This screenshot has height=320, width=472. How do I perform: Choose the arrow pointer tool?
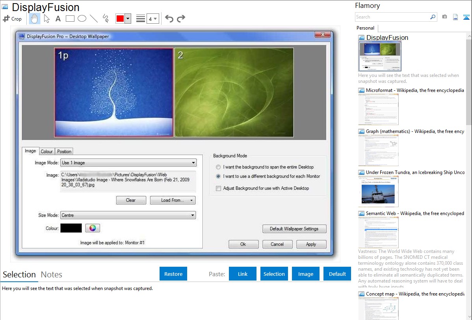pyautogui.click(x=46, y=19)
